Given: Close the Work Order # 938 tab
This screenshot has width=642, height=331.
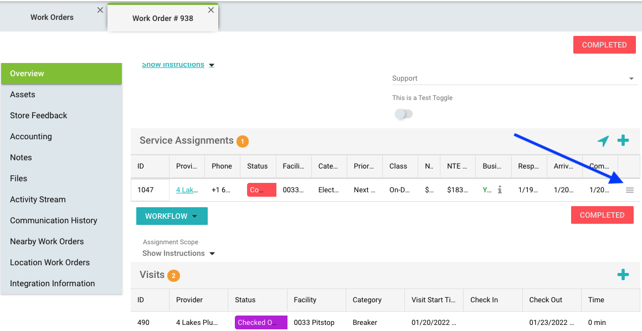Looking at the screenshot, I should [211, 10].
